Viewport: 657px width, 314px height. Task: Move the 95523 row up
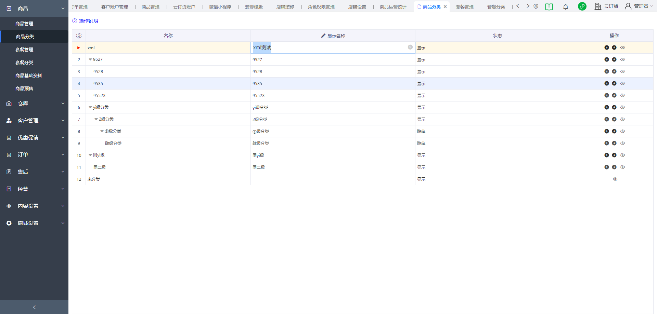(x=606, y=95)
